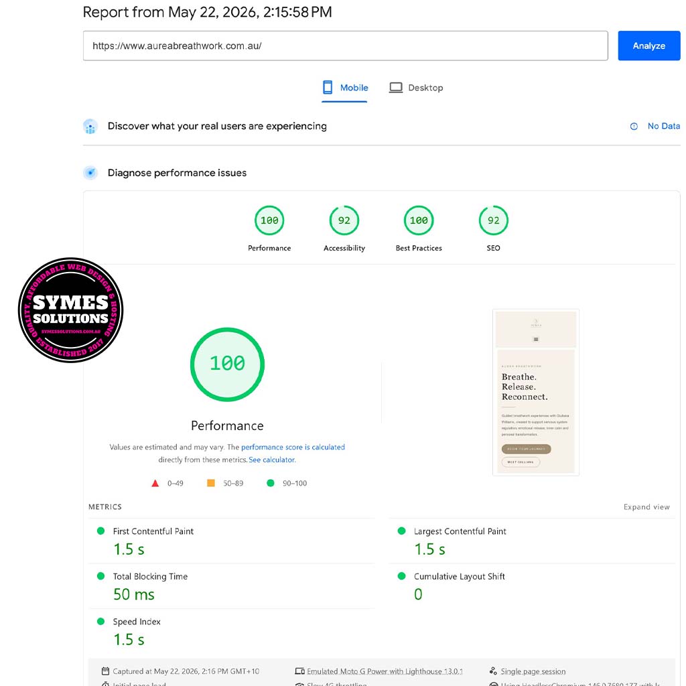Viewport: 686px width, 686px height.
Task: Click the red triangle 0–49 legend icon
Action: coord(155,483)
